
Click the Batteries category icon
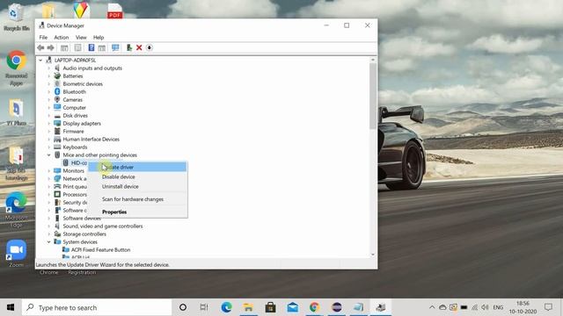[57, 76]
